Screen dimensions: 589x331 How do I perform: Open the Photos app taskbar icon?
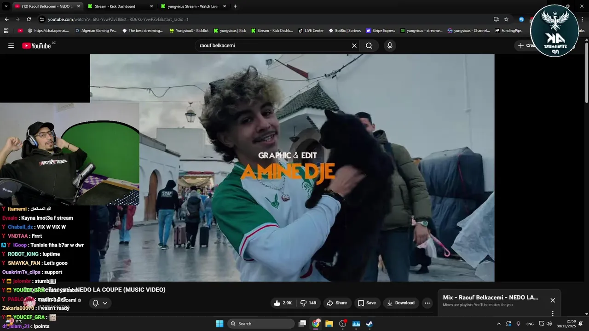tap(356, 324)
